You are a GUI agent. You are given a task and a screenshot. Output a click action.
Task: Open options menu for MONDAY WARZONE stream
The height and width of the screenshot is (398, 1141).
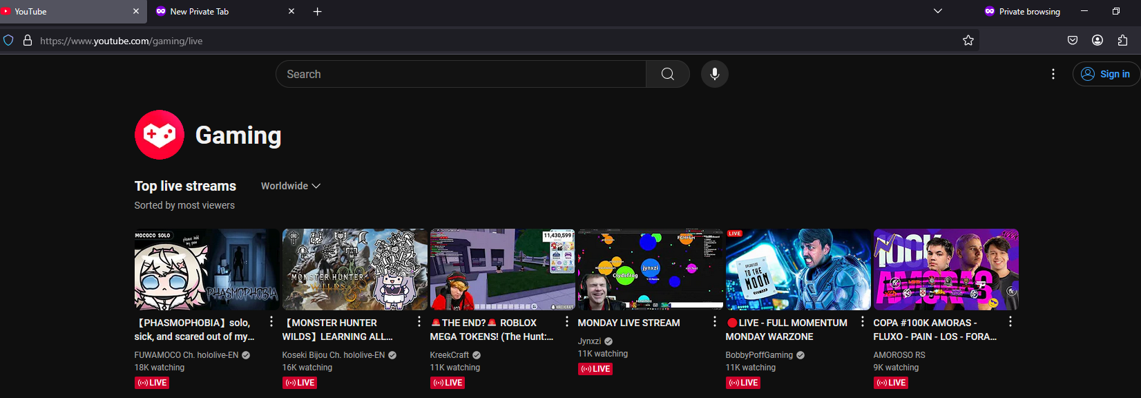[x=863, y=321]
